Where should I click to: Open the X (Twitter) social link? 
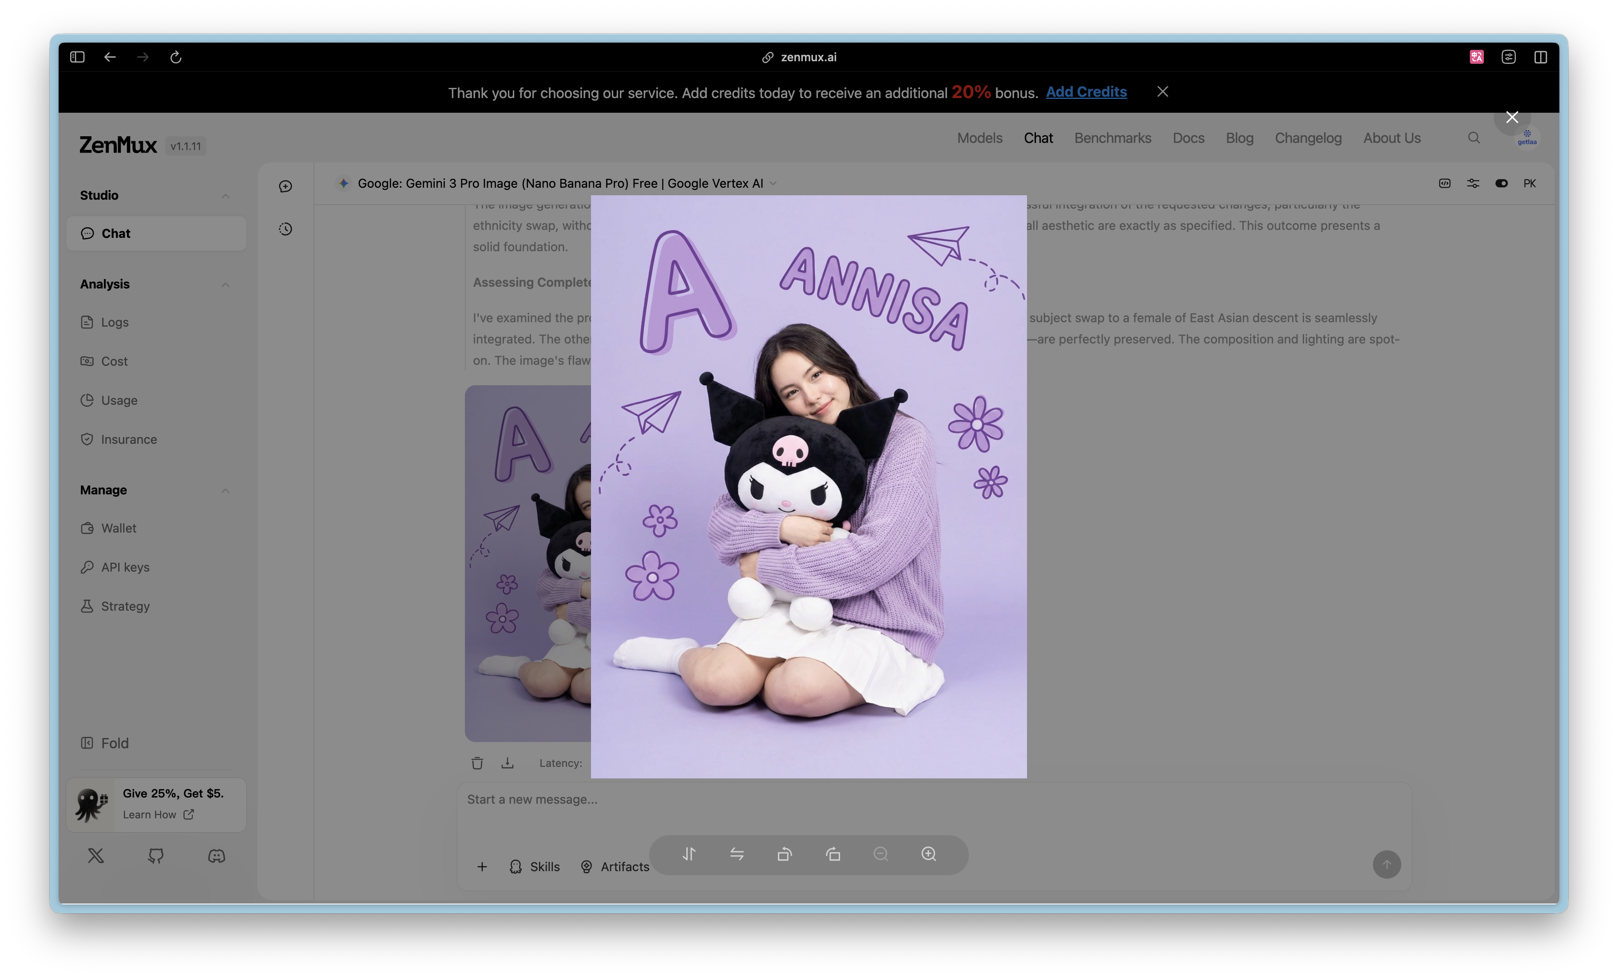(96, 855)
